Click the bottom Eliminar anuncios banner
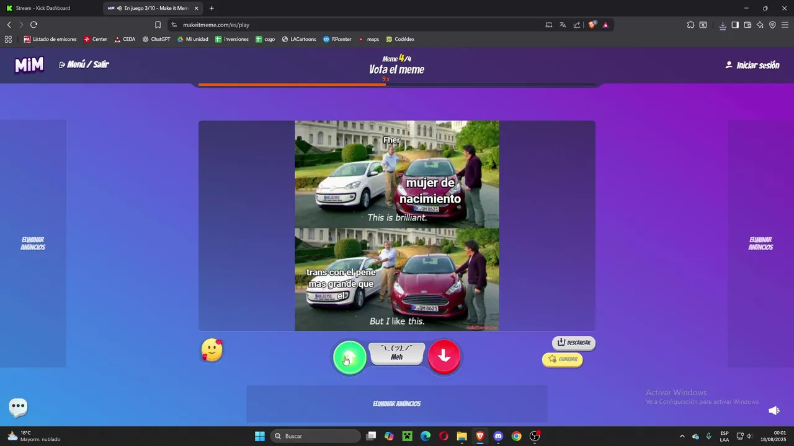This screenshot has height=446, width=794. [397, 404]
